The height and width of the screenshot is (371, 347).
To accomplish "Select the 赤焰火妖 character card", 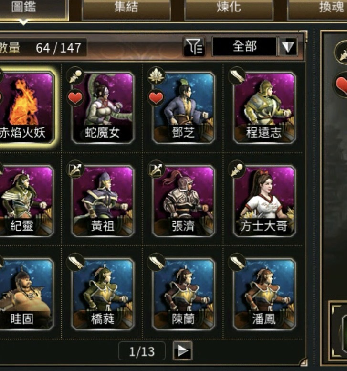I will tap(27, 108).
